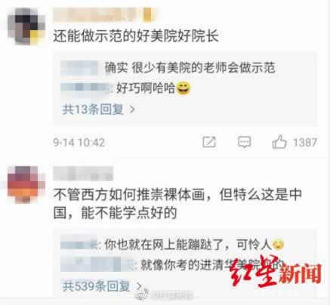Open first commenter's pixelated avatar
The height and width of the screenshot is (305, 330).
(26, 26)
